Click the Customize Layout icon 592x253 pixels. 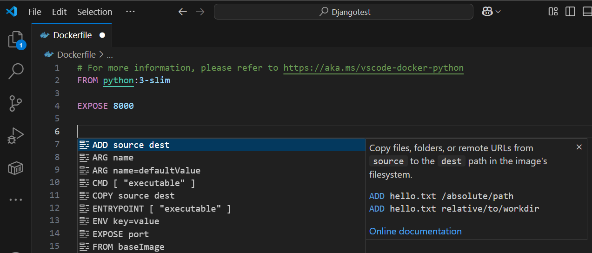pyautogui.click(x=553, y=12)
